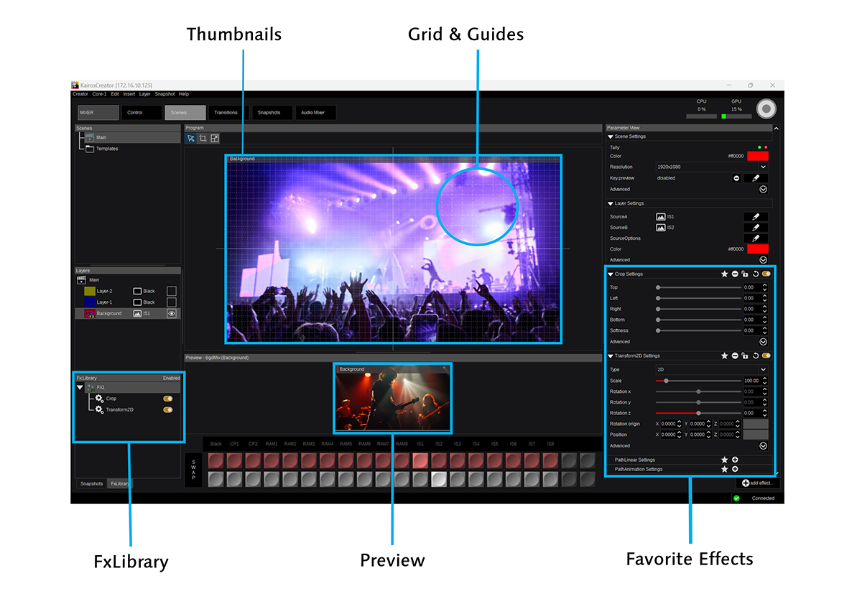Click the SourceA eyedropper pick button

(x=755, y=216)
